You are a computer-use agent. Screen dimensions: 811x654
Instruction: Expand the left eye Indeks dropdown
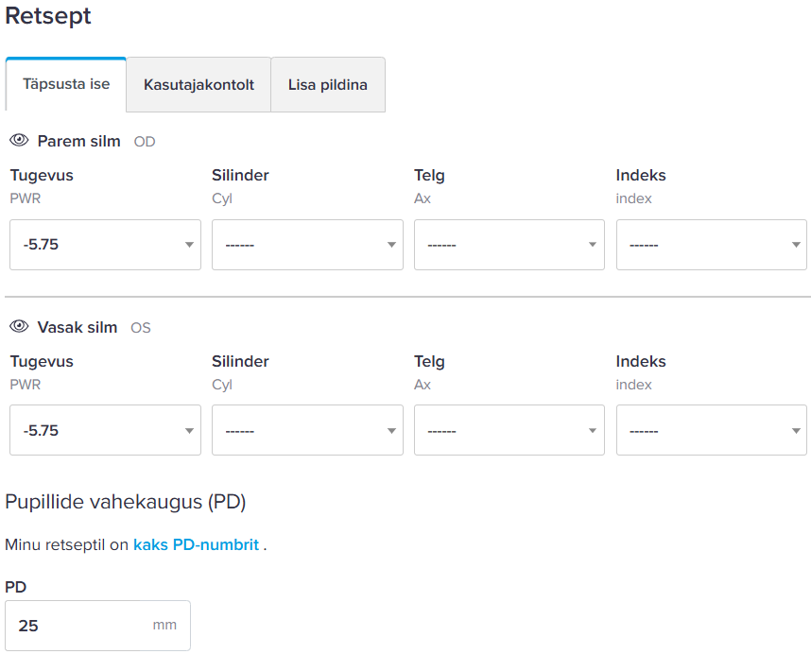pos(711,431)
